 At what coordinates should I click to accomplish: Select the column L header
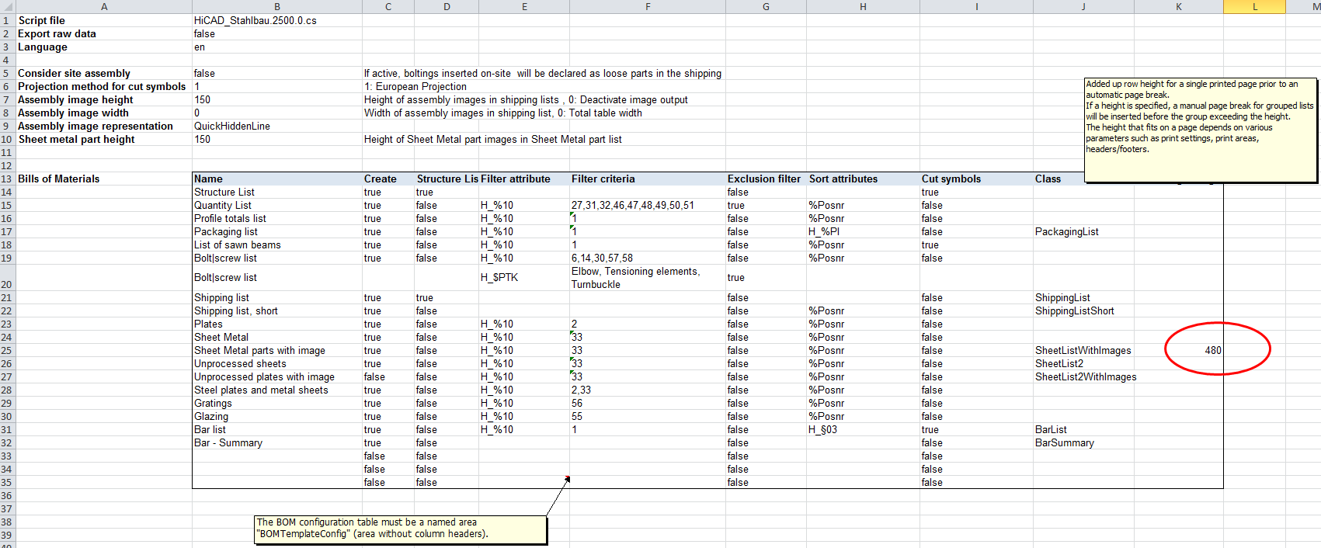[1254, 6]
